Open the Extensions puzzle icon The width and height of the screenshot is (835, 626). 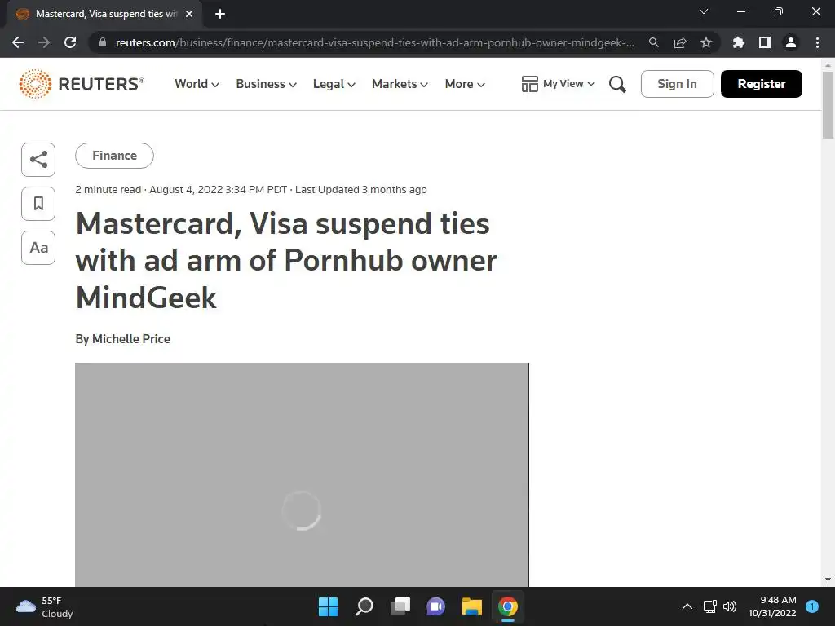pos(739,42)
